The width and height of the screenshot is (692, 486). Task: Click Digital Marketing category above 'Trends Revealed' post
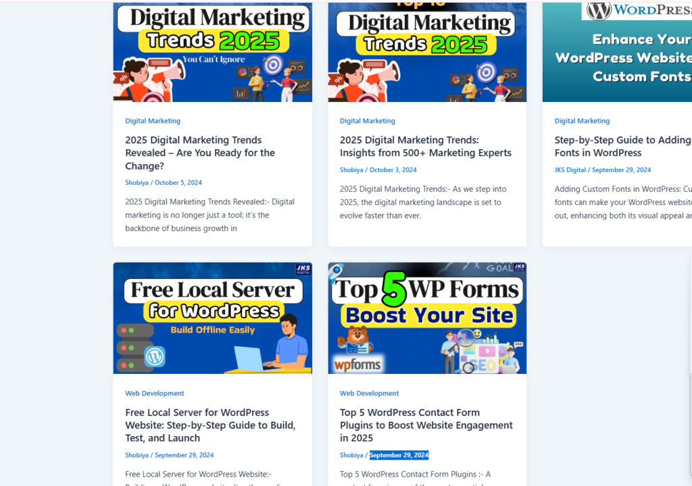pyautogui.click(x=153, y=121)
